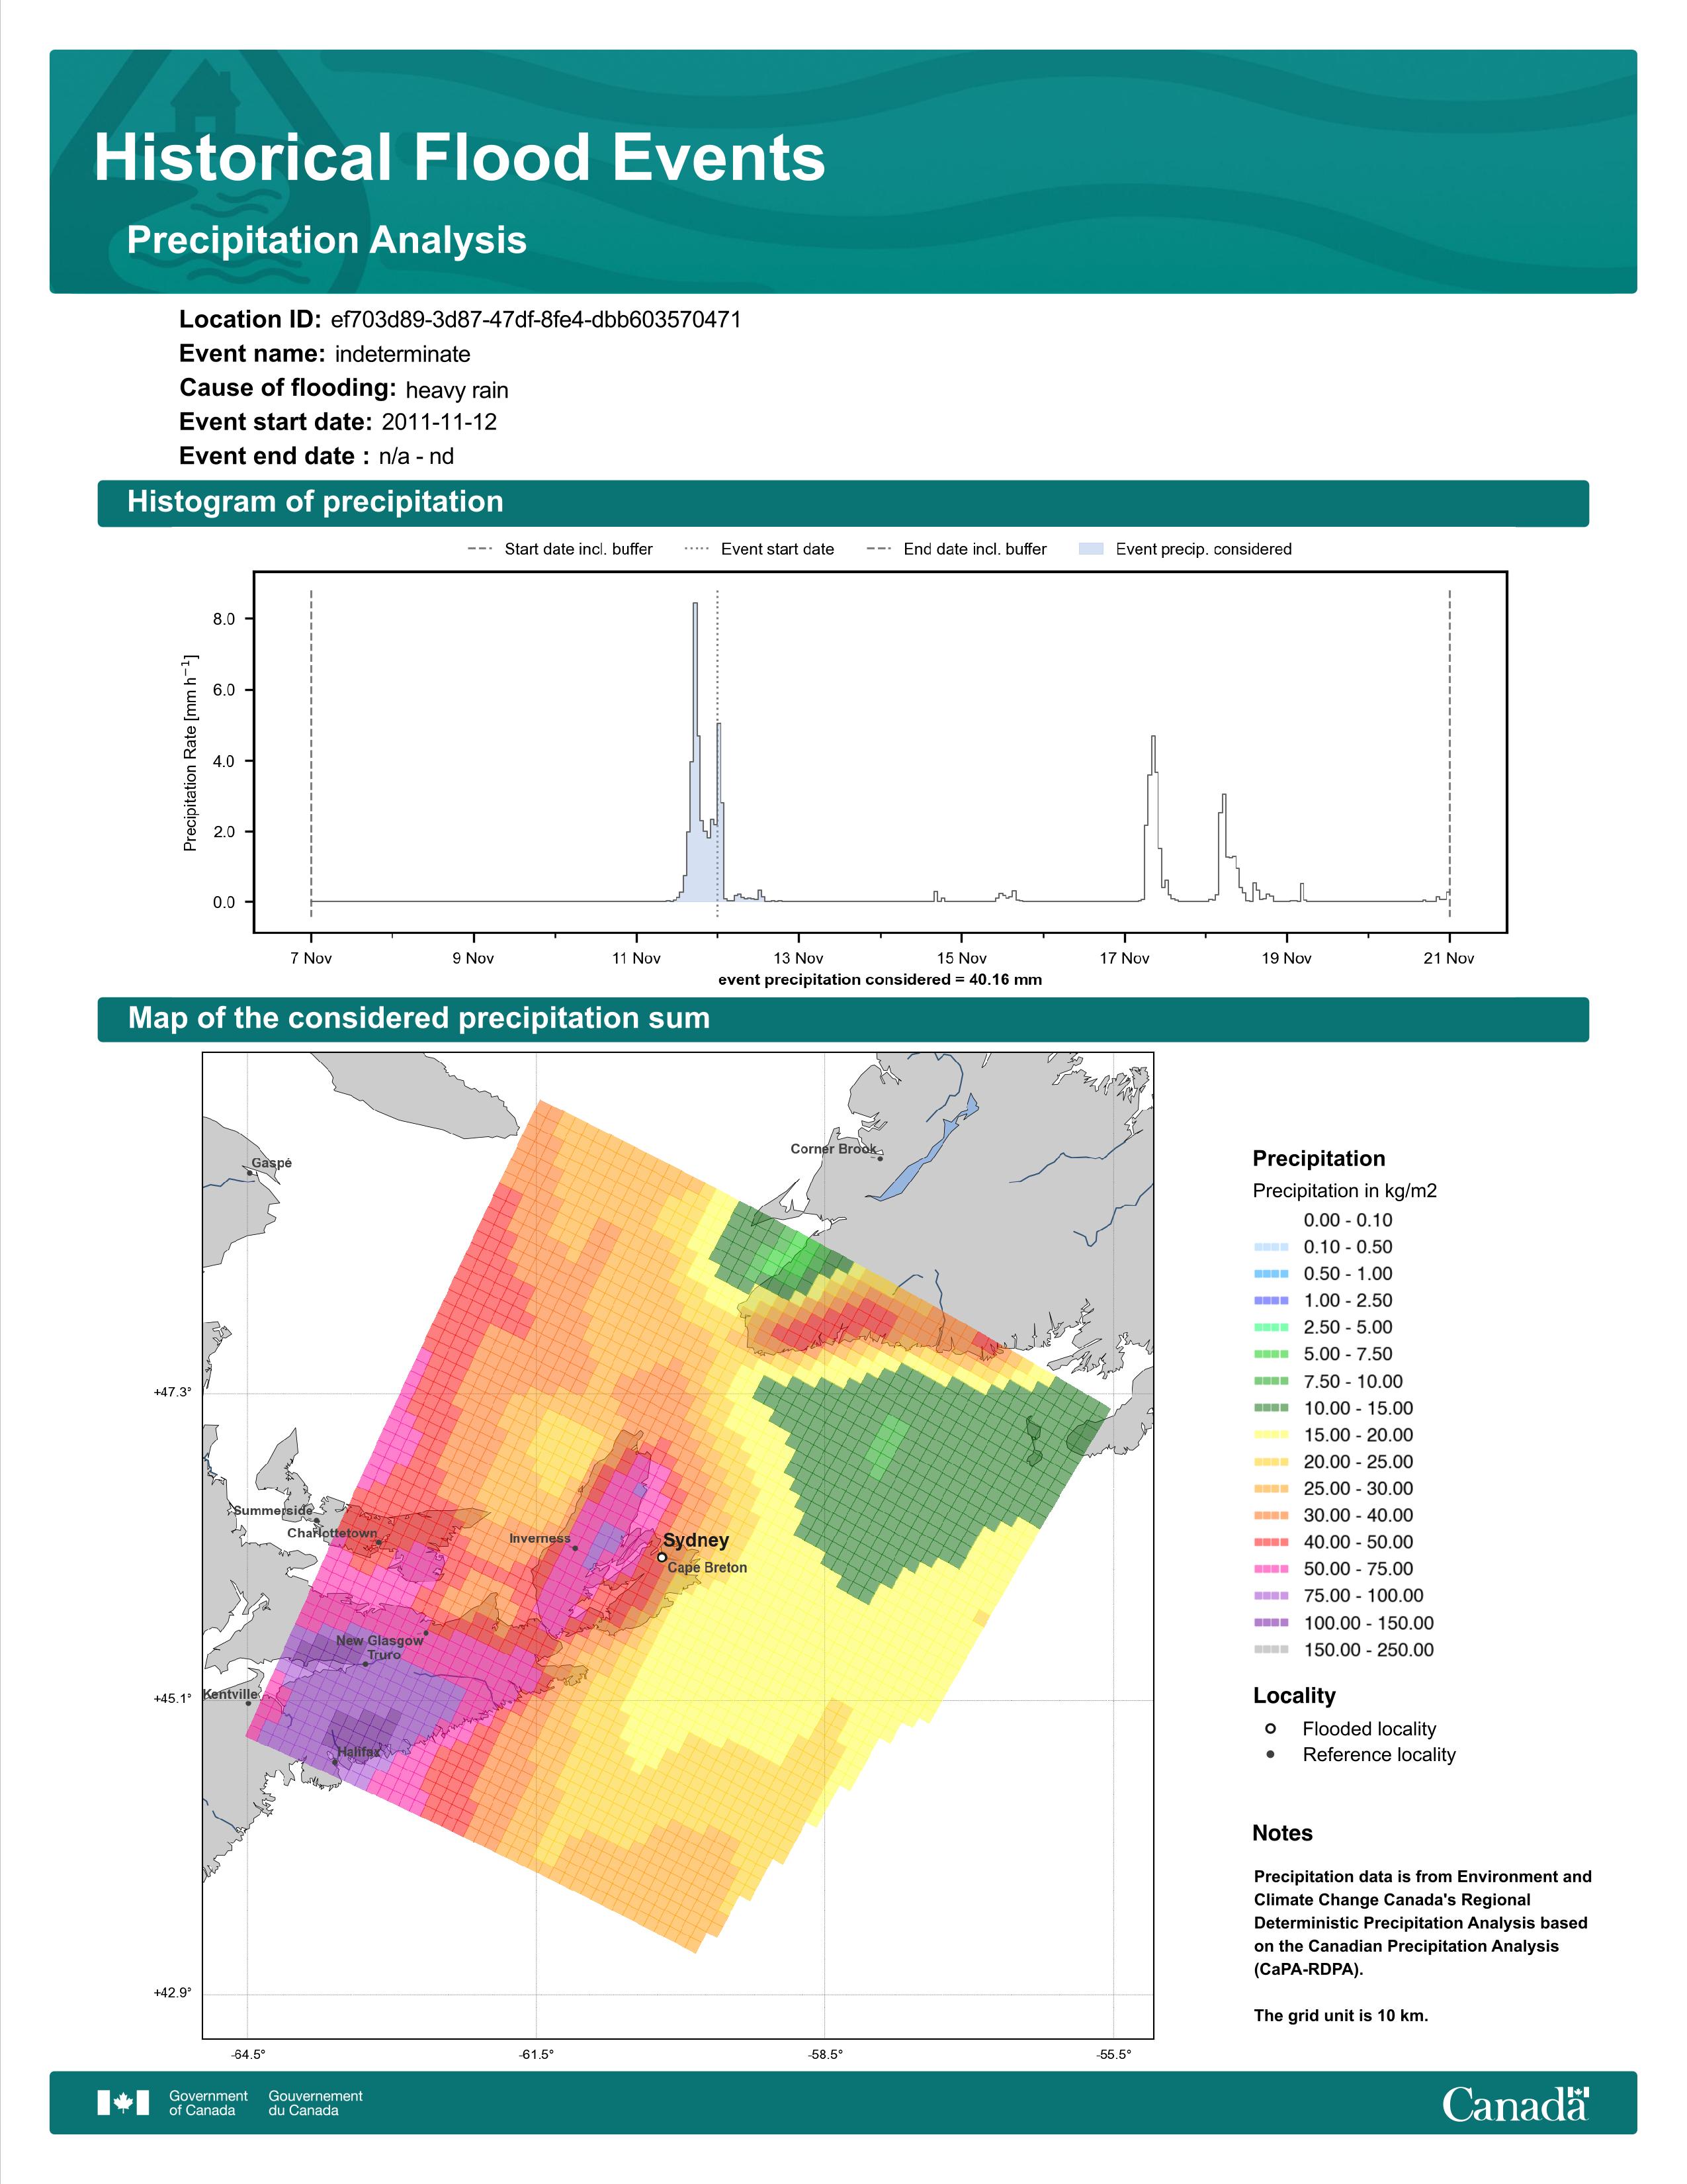Click the Reference locality legend dot
Image resolution: width=1687 pixels, height=2184 pixels.
1270,1755
